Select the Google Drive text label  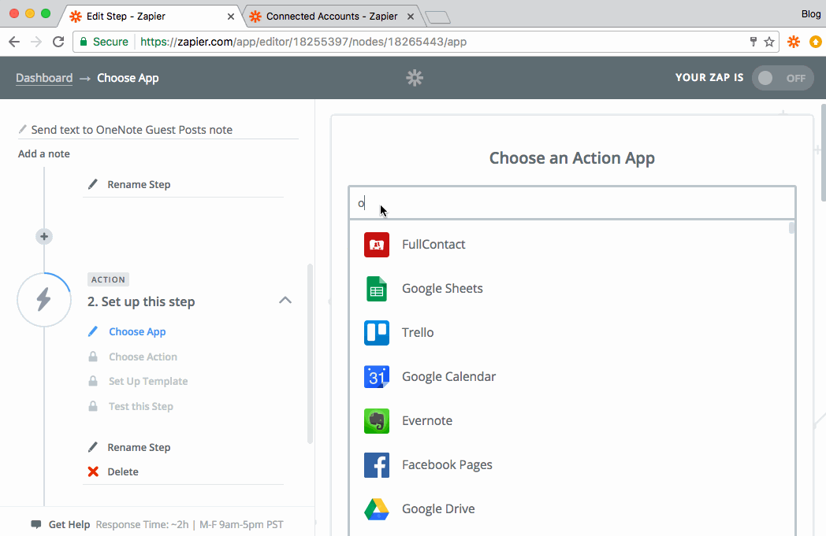tap(438, 508)
